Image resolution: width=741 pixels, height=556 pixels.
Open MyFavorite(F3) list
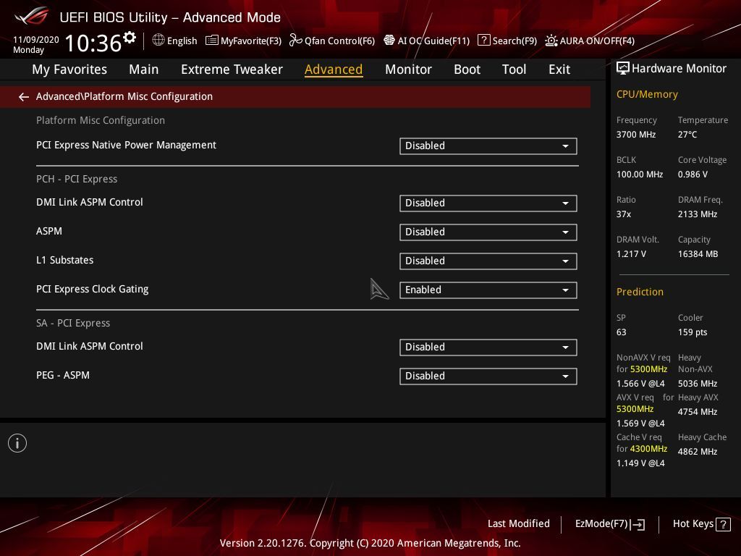pos(244,41)
